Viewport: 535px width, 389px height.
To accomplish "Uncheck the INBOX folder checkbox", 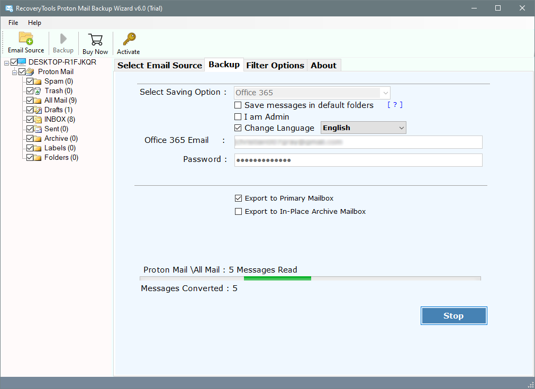I will pyautogui.click(x=30, y=120).
